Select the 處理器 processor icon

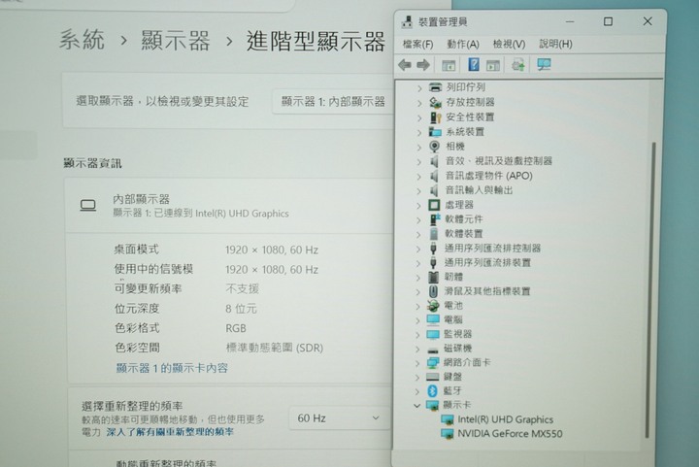click(434, 205)
